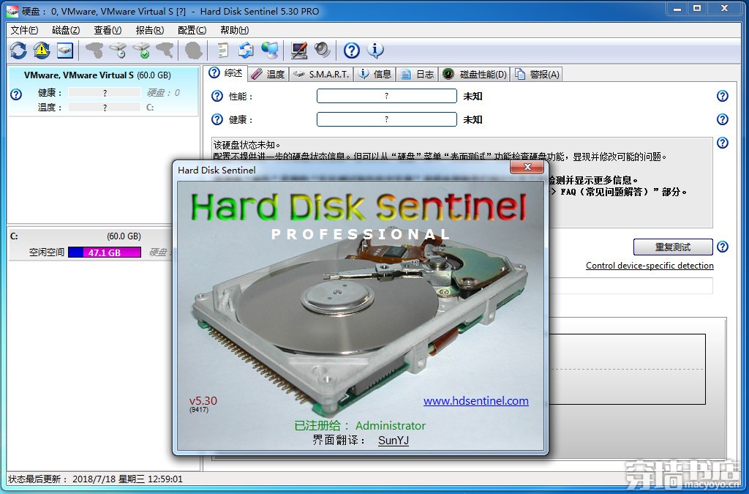
Task: Click the speaker sound icon in toolbar
Action: pyautogui.click(x=323, y=50)
